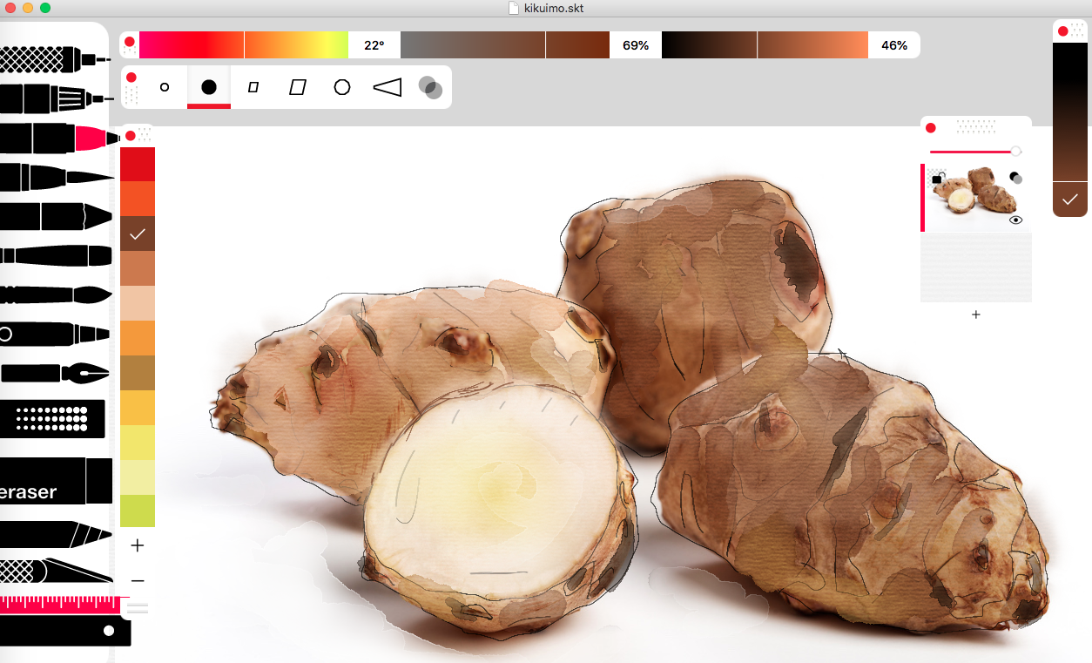1092x663 pixels.
Task: Choose the watercolor brush with round tip
Action: (57, 294)
